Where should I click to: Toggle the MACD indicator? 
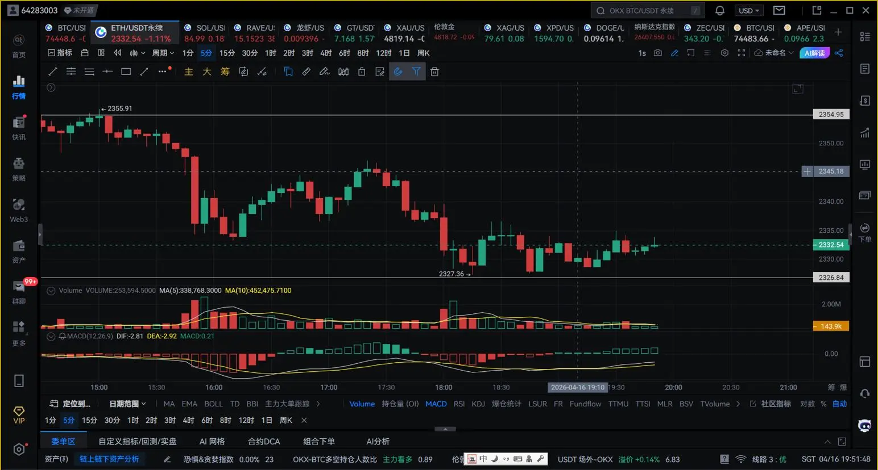tap(436, 404)
